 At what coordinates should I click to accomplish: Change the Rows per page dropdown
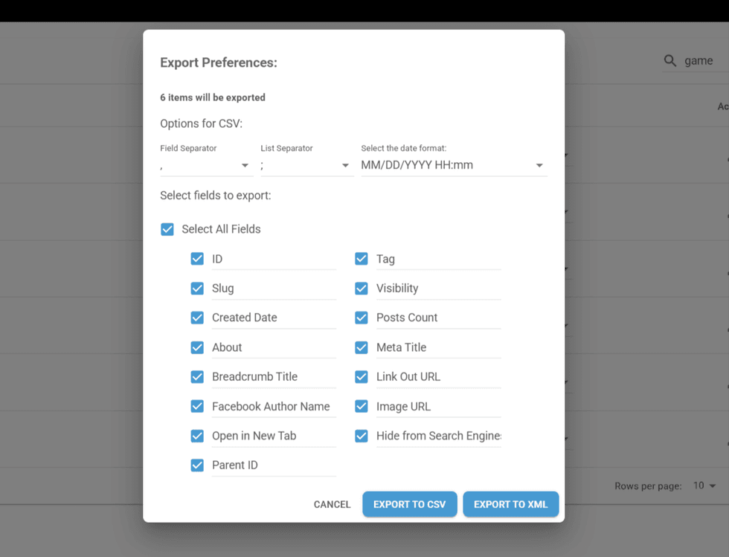tap(704, 486)
